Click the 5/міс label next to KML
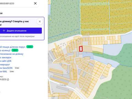Viewport: 132px width, 99px height. pyautogui.click(x=12, y=71)
